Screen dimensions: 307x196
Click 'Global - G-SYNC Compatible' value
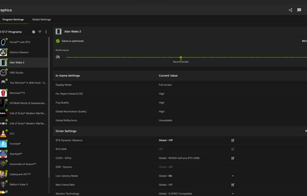click(x=175, y=194)
